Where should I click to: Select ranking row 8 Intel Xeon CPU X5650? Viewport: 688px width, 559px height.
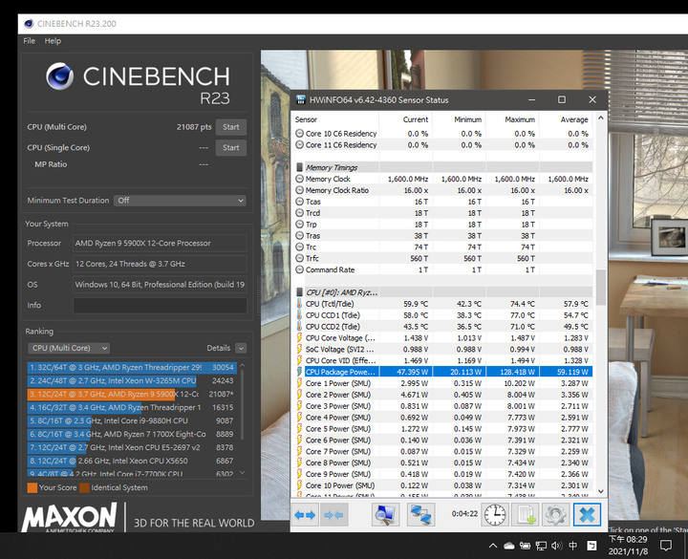click(x=132, y=461)
